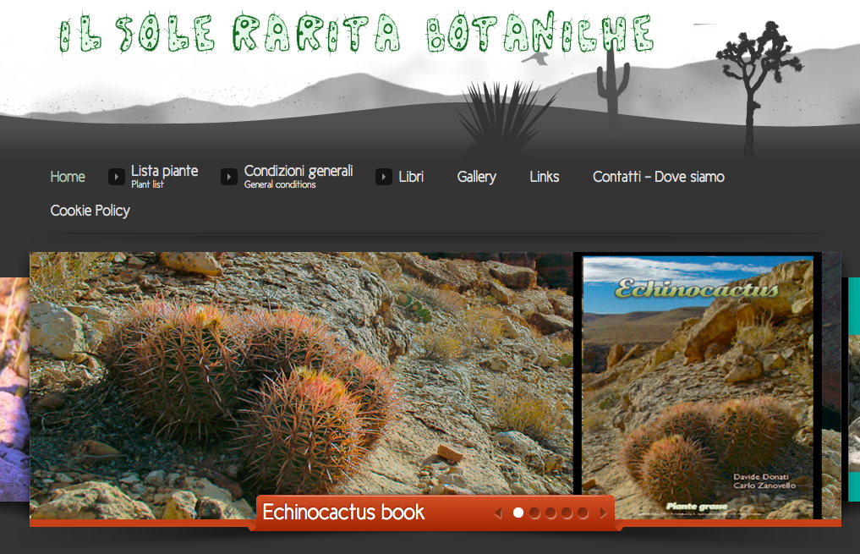Advance to next slide with right arrow
Screen dimensions: 860x554
coord(603,513)
